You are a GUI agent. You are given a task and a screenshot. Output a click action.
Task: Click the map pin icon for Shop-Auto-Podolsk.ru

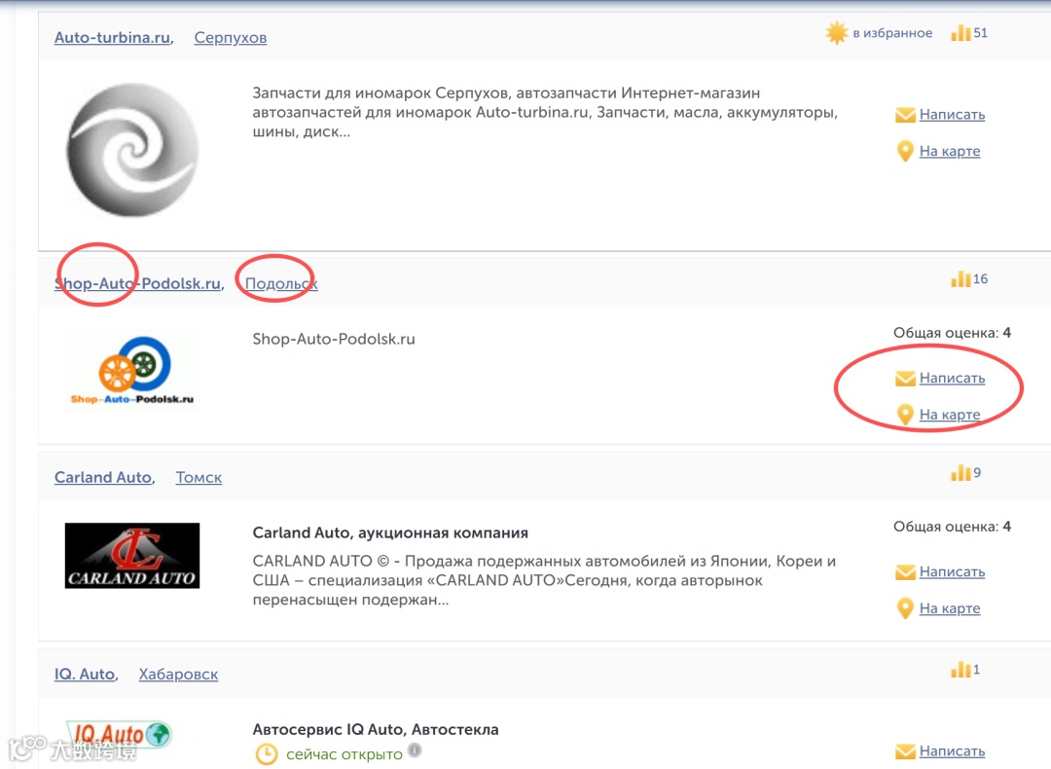[905, 415]
